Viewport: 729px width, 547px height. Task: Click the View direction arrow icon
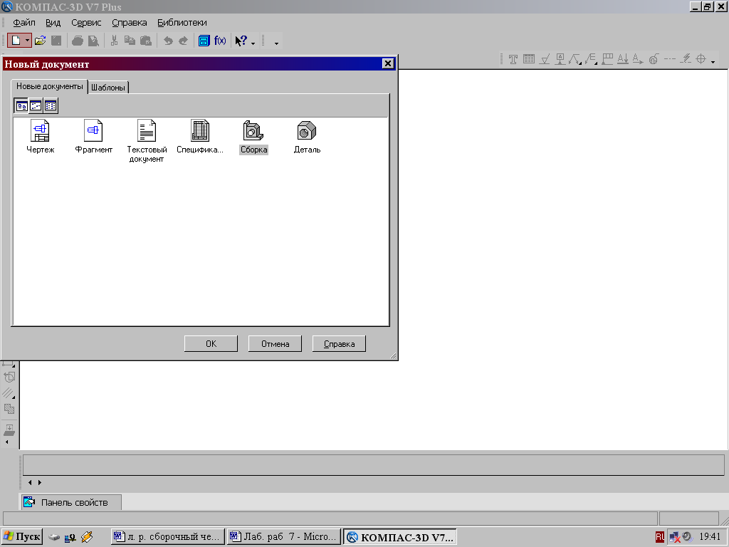(x=638, y=59)
